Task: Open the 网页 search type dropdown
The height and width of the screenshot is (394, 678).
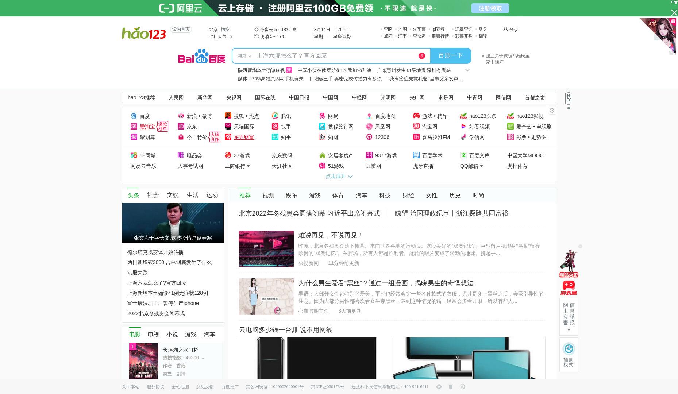Action: 244,56
